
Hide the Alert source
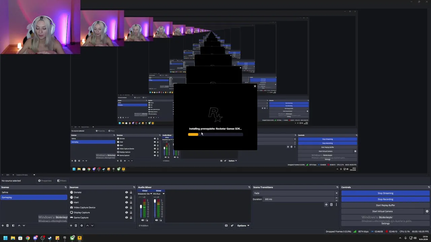tap(127, 202)
